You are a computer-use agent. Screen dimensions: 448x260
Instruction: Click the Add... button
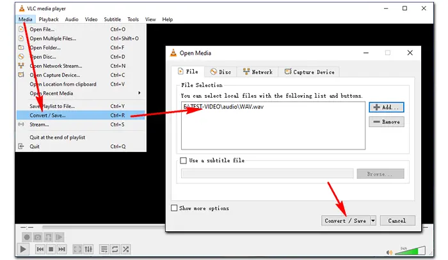387,107
